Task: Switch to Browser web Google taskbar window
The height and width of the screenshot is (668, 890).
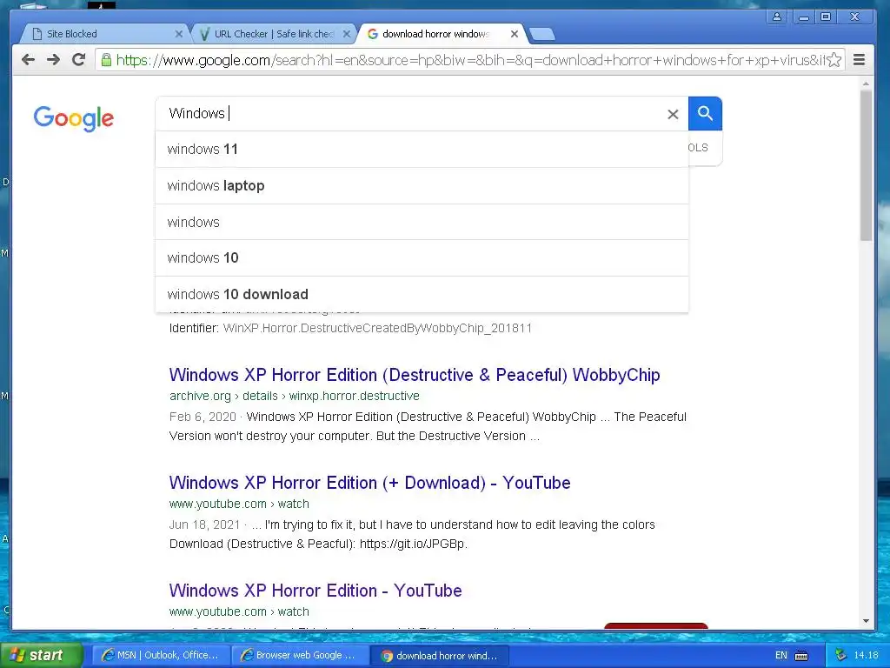Action: pos(300,656)
